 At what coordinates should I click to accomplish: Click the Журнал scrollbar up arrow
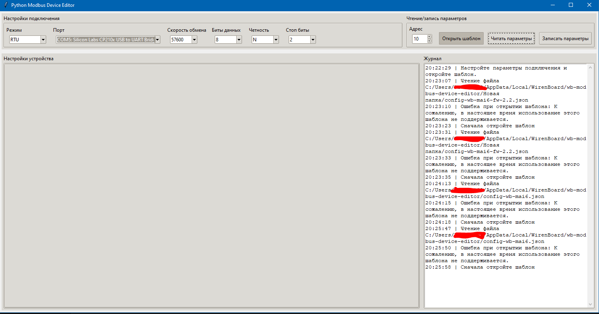(x=591, y=67)
